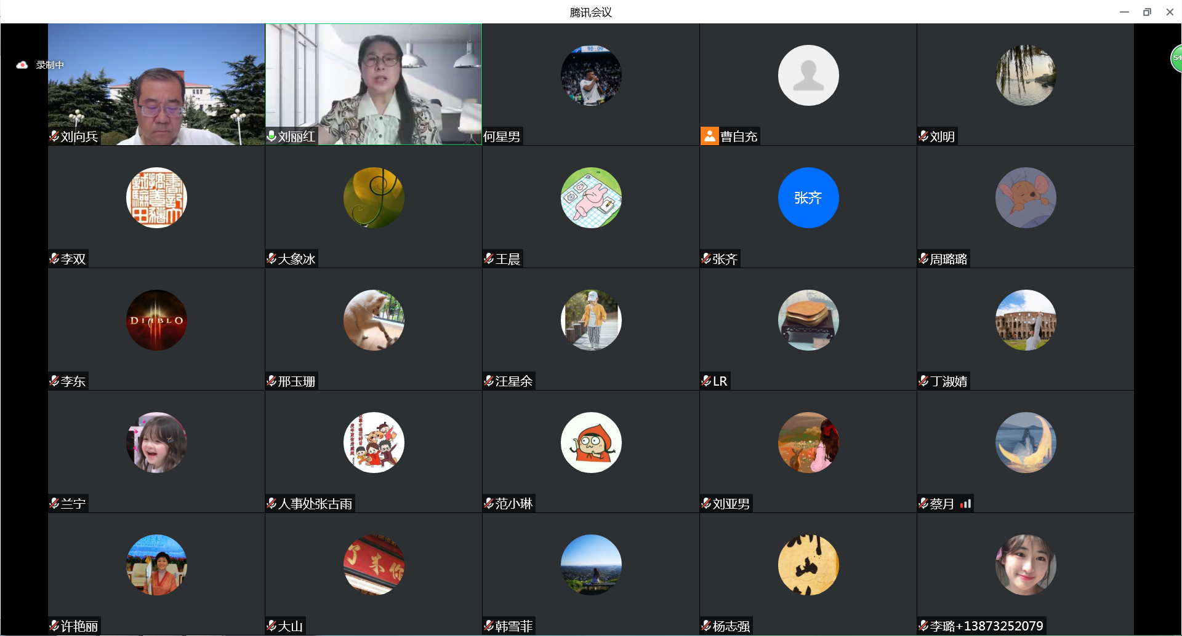
Task: Click the muted microphone icon beside 李双
Action: tap(54, 258)
